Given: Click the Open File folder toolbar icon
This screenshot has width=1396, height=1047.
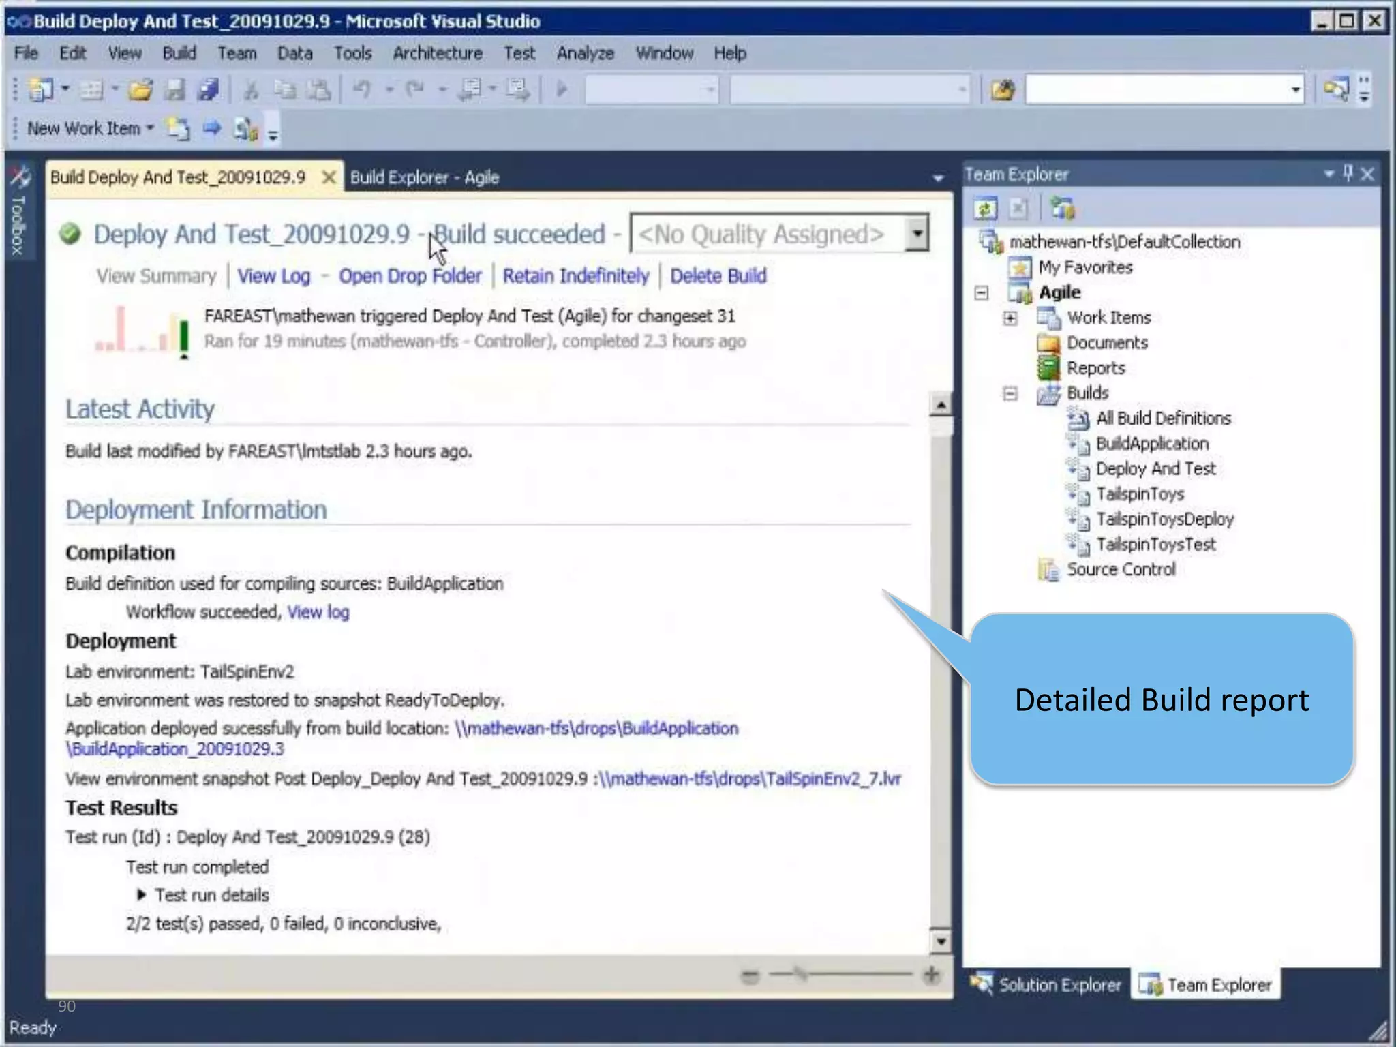Looking at the screenshot, I should coord(141,89).
